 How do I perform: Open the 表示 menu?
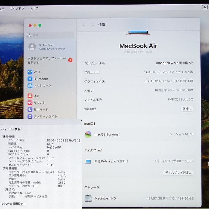2,9
